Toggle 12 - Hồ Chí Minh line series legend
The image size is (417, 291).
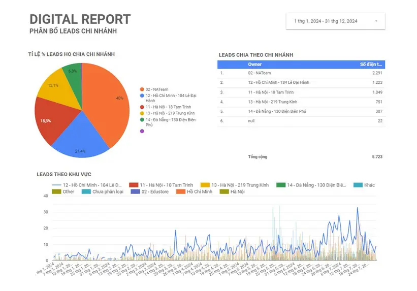coord(87,185)
